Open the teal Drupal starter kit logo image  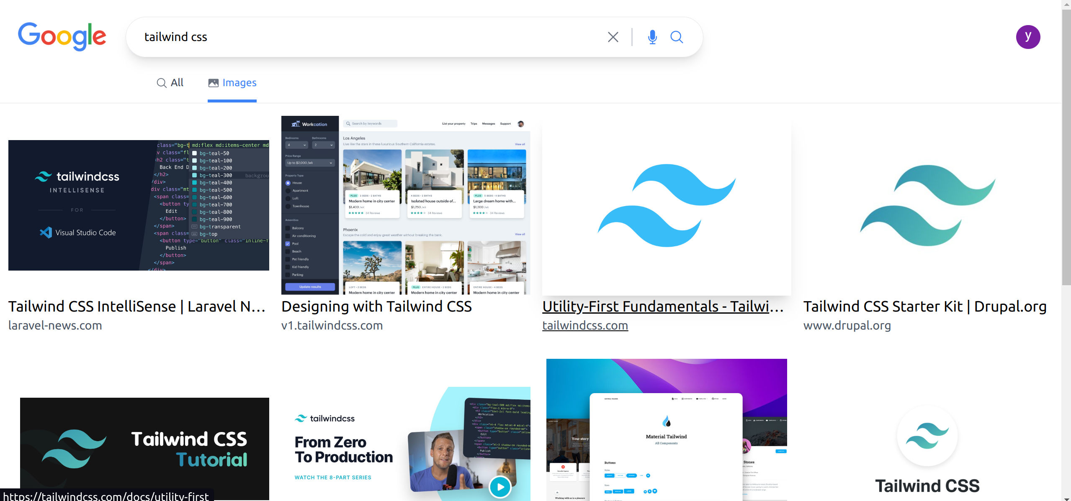(x=927, y=206)
